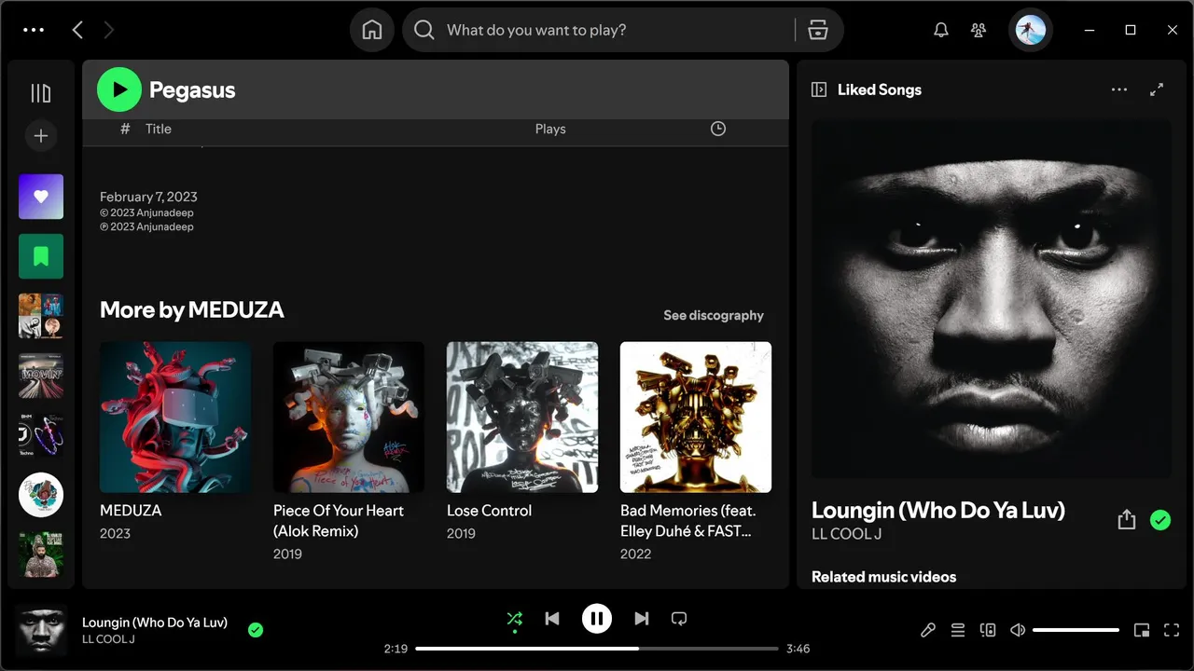Click the Plays column header
This screenshot has height=671, width=1194.
(550, 129)
